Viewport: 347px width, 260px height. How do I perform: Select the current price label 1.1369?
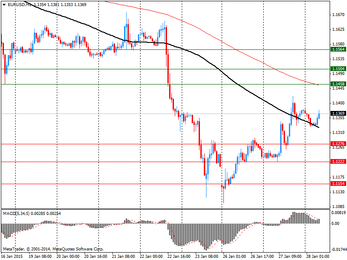[x=338, y=114]
